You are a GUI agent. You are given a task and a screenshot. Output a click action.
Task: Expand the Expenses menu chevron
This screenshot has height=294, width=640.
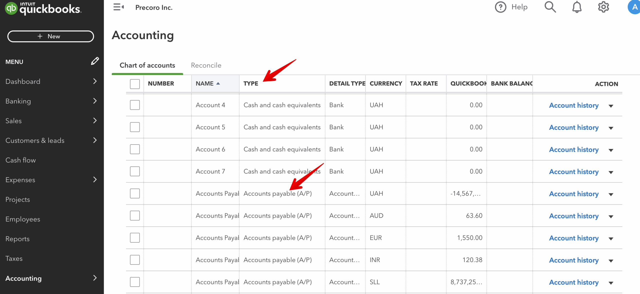[x=95, y=179]
